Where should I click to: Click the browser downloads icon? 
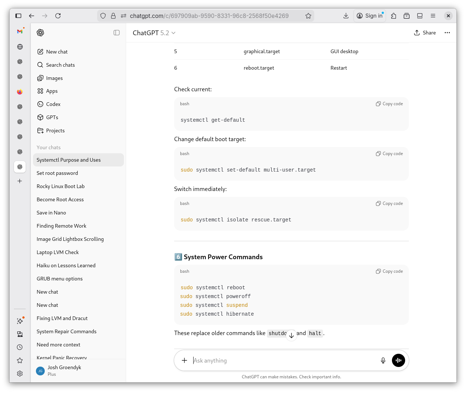tap(346, 16)
